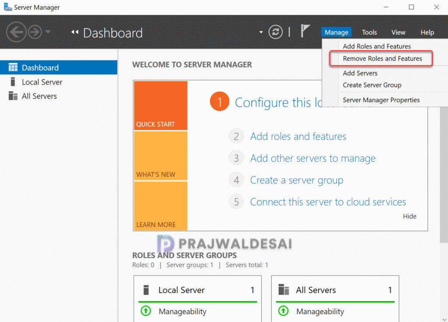This screenshot has height=322, width=448.
Task: Click the server icon on Local Server tile
Action: 146,290
